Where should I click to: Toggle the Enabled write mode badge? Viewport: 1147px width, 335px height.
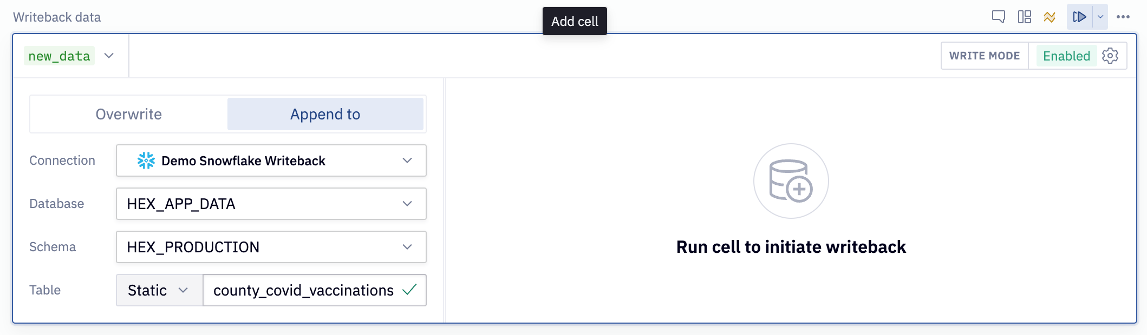click(1066, 56)
